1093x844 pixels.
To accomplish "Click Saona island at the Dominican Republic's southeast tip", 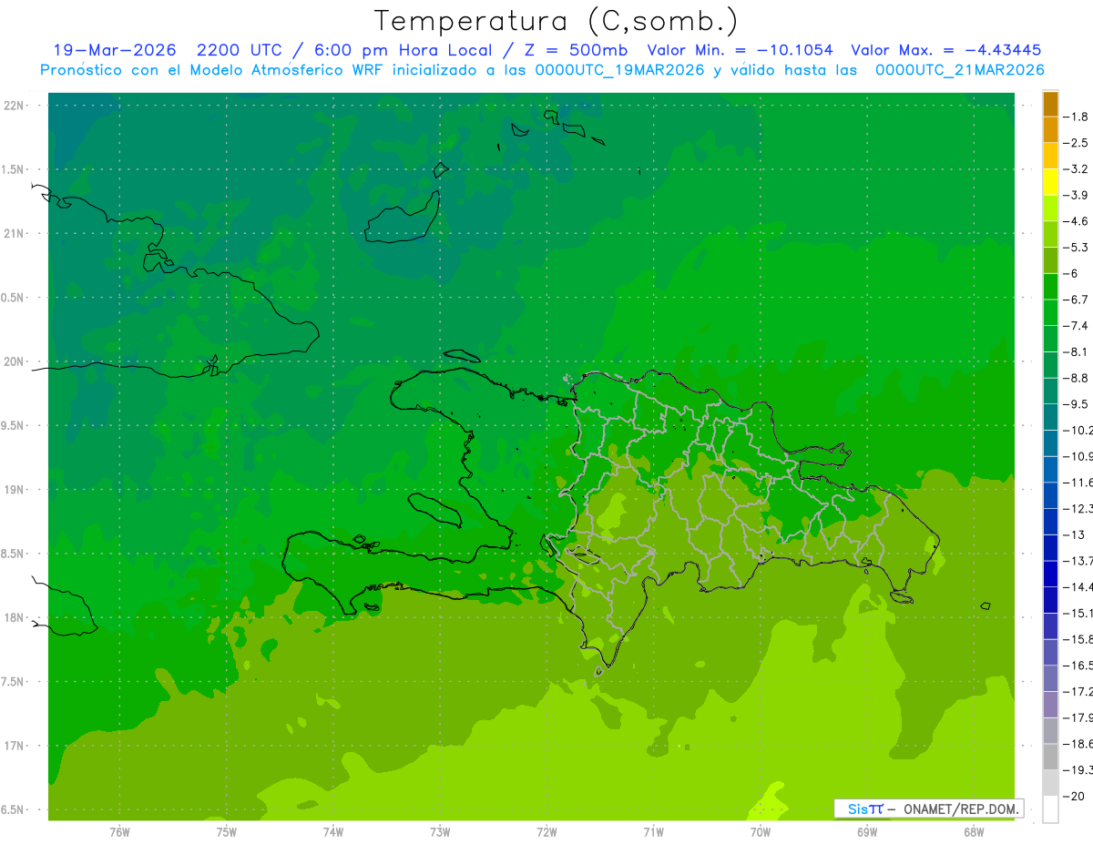I will click(x=902, y=597).
